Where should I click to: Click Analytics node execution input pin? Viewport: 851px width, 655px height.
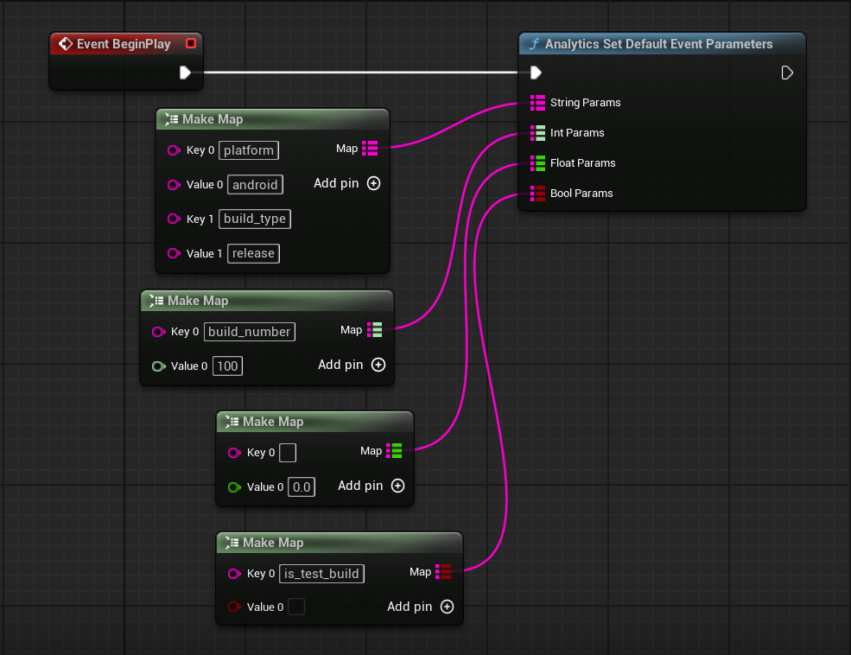click(x=536, y=73)
